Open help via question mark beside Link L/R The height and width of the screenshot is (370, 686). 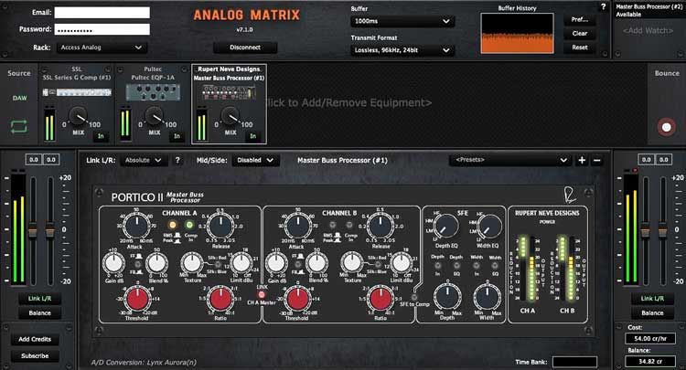click(177, 160)
